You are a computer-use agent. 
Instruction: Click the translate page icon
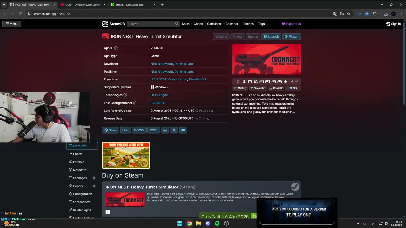pyautogui.click(x=335, y=14)
